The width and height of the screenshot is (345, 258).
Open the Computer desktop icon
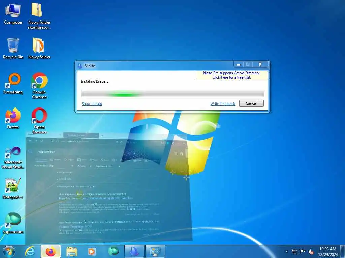[x=13, y=13]
